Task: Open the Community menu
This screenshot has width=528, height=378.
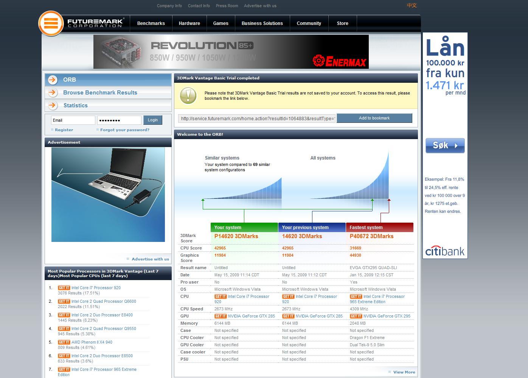Action: tap(309, 23)
